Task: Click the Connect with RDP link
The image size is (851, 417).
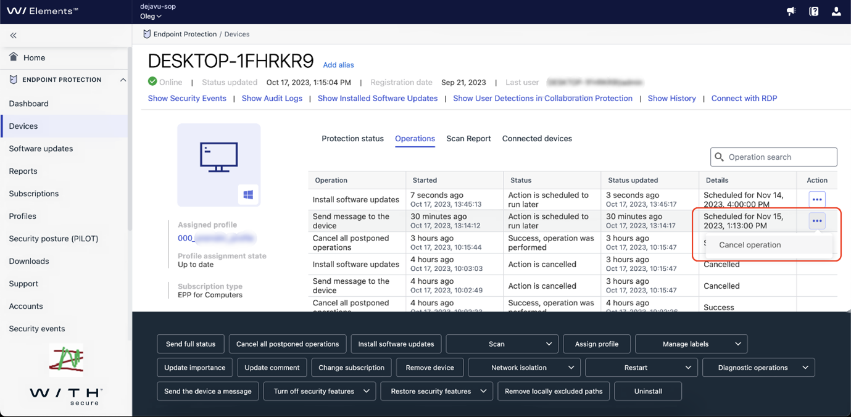Action: coord(744,98)
